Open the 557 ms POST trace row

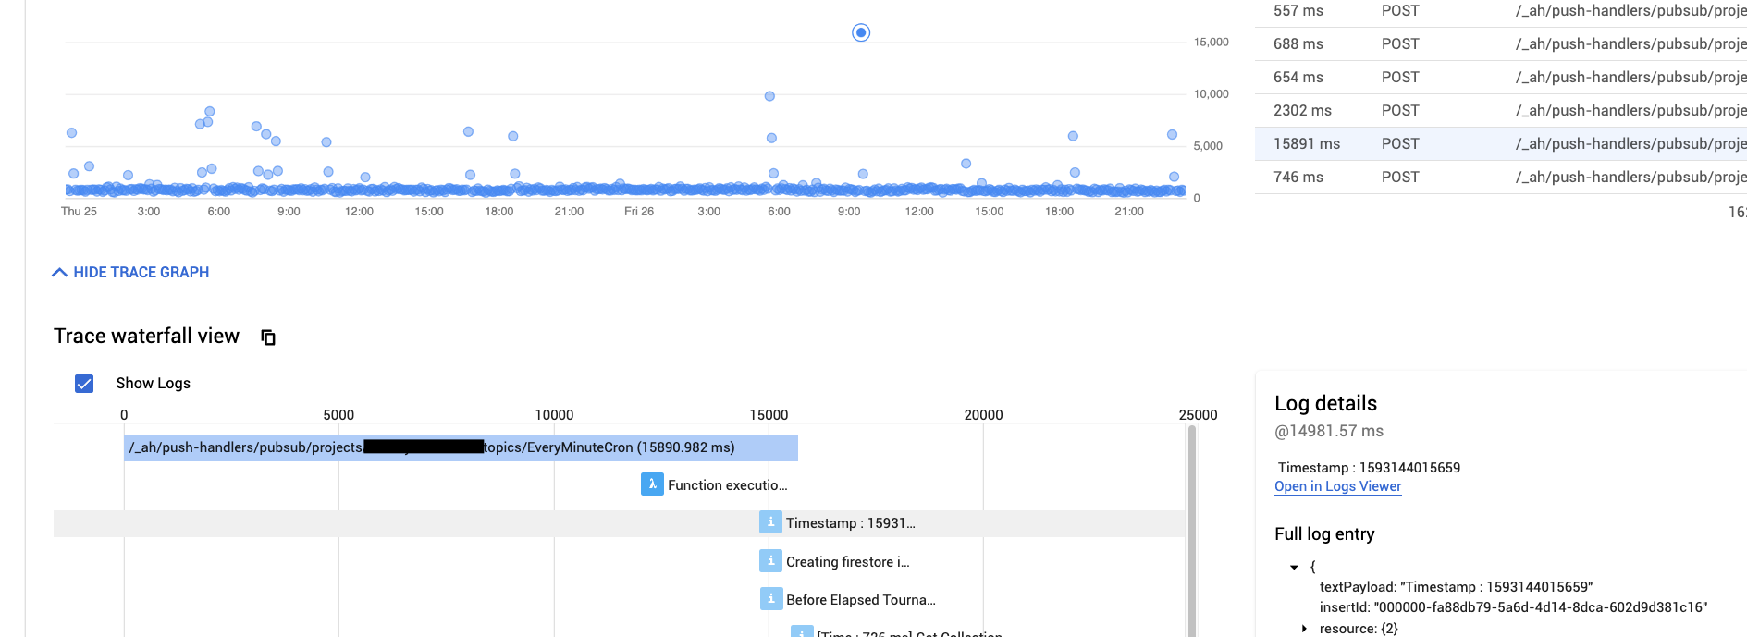point(1500,11)
